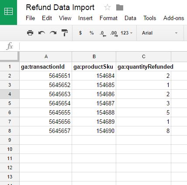
Task: Select the ga:quantityRefunded cell
Action: tap(144, 66)
